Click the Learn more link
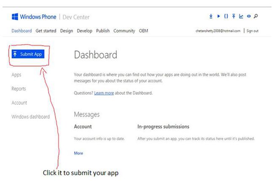Viewport: 274px width, 181px height. (104, 93)
